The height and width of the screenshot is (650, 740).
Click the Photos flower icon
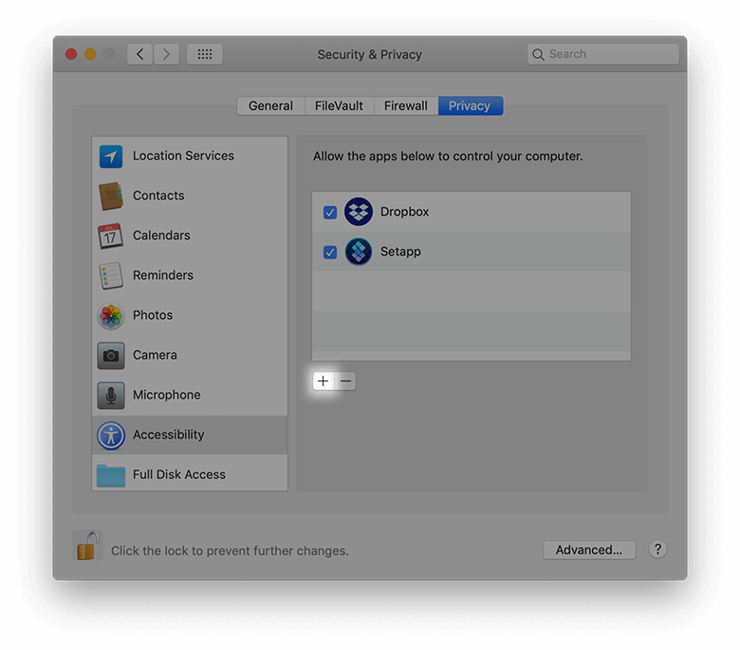coord(111,315)
